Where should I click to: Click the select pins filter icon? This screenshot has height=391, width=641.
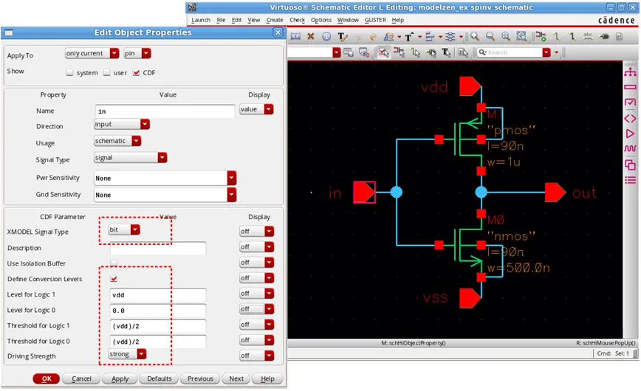(x=431, y=52)
